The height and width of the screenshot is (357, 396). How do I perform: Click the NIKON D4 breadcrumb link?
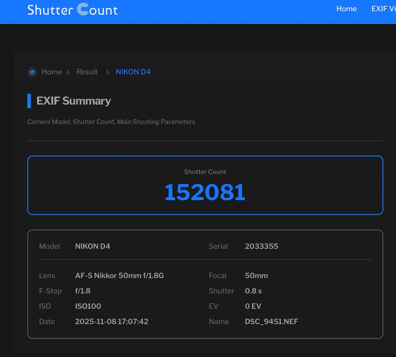pyautogui.click(x=133, y=72)
